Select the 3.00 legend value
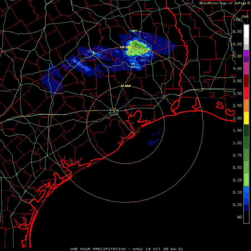 (237, 93)
